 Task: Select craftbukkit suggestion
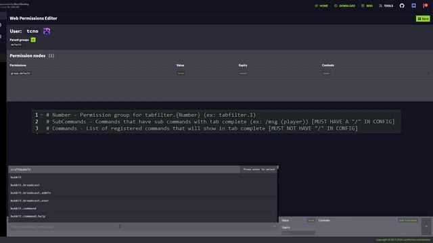(x=143, y=169)
